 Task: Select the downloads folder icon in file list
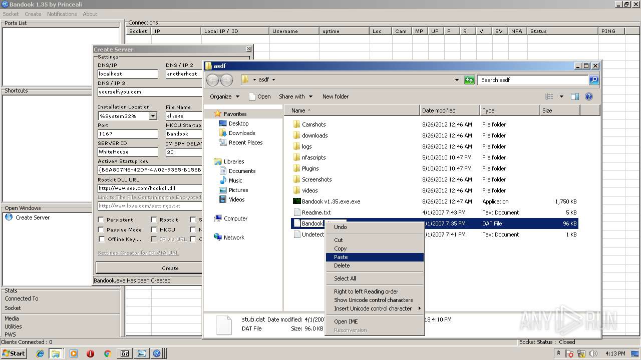click(296, 135)
